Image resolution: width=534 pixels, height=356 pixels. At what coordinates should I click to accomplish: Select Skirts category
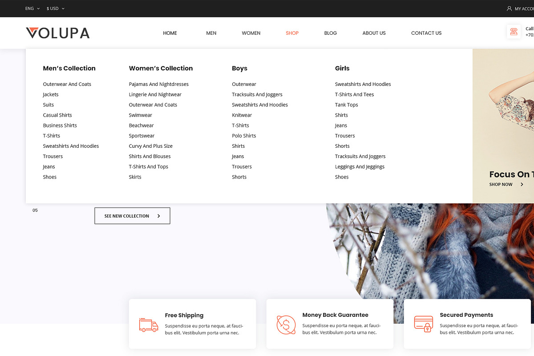(135, 177)
